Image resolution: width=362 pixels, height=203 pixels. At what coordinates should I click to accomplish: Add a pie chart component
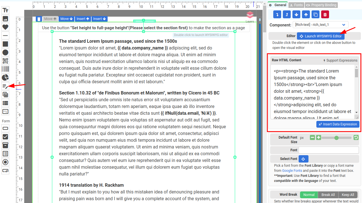(5, 78)
